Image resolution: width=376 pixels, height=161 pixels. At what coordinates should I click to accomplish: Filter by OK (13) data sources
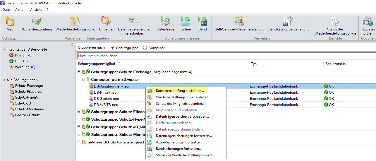point(21,61)
